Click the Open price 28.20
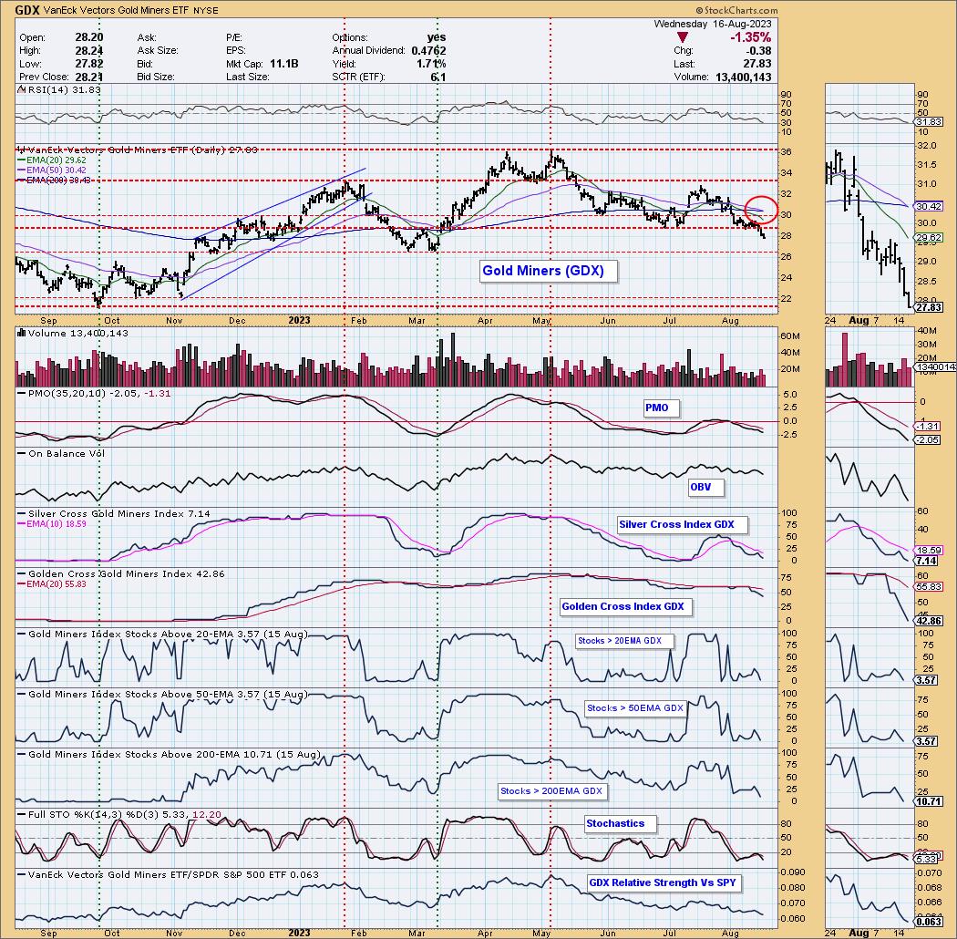The image size is (957, 939). [90, 37]
